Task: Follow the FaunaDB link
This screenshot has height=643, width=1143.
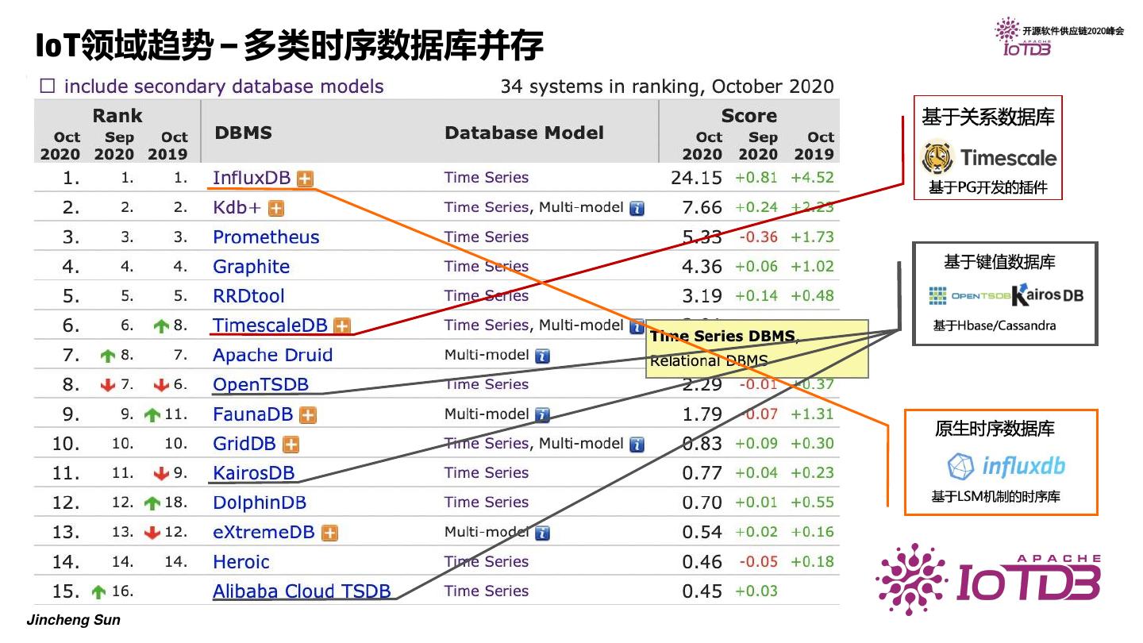Action: point(252,414)
